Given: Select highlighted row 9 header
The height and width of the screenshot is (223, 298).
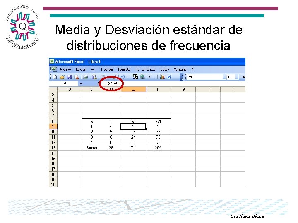Looking at the screenshot, I should point(53,126).
